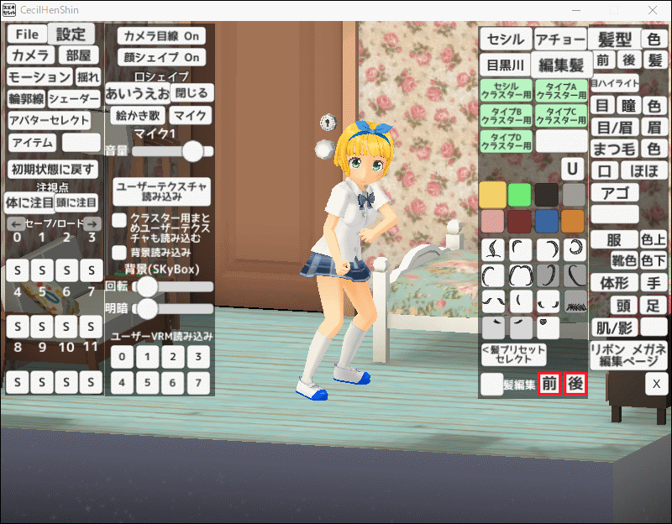The height and width of the screenshot is (524, 672).
Task: Toggle the 顔シェイプ On button
Action: point(160,57)
